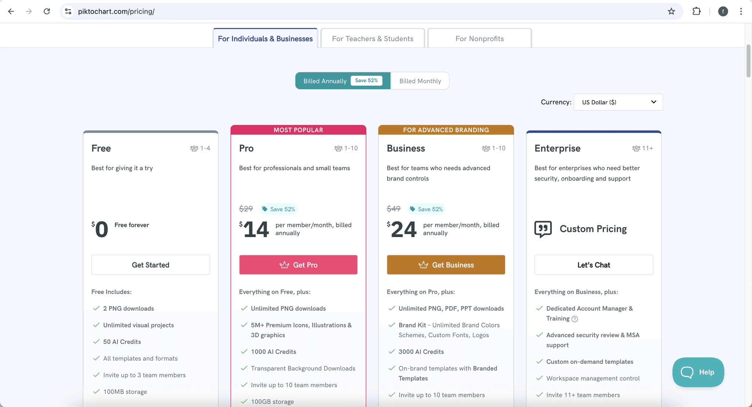Click the page vertical scrollbar
This screenshot has height=407, width=752.
click(x=748, y=61)
